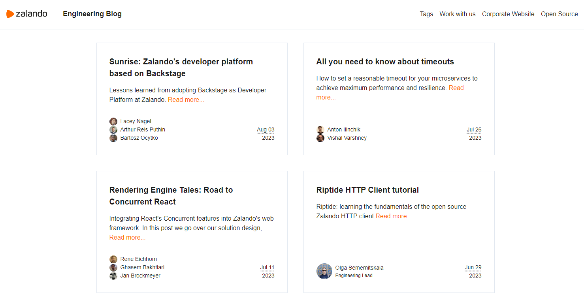584x300 pixels.
Task: Click the Riptide fundamentals summary text
Action: pyautogui.click(x=392, y=211)
